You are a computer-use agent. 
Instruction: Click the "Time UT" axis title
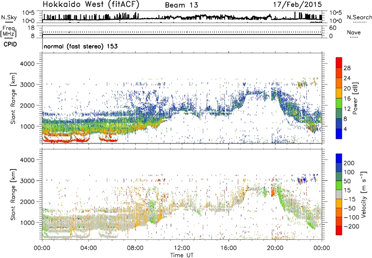click(x=182, y=255)
